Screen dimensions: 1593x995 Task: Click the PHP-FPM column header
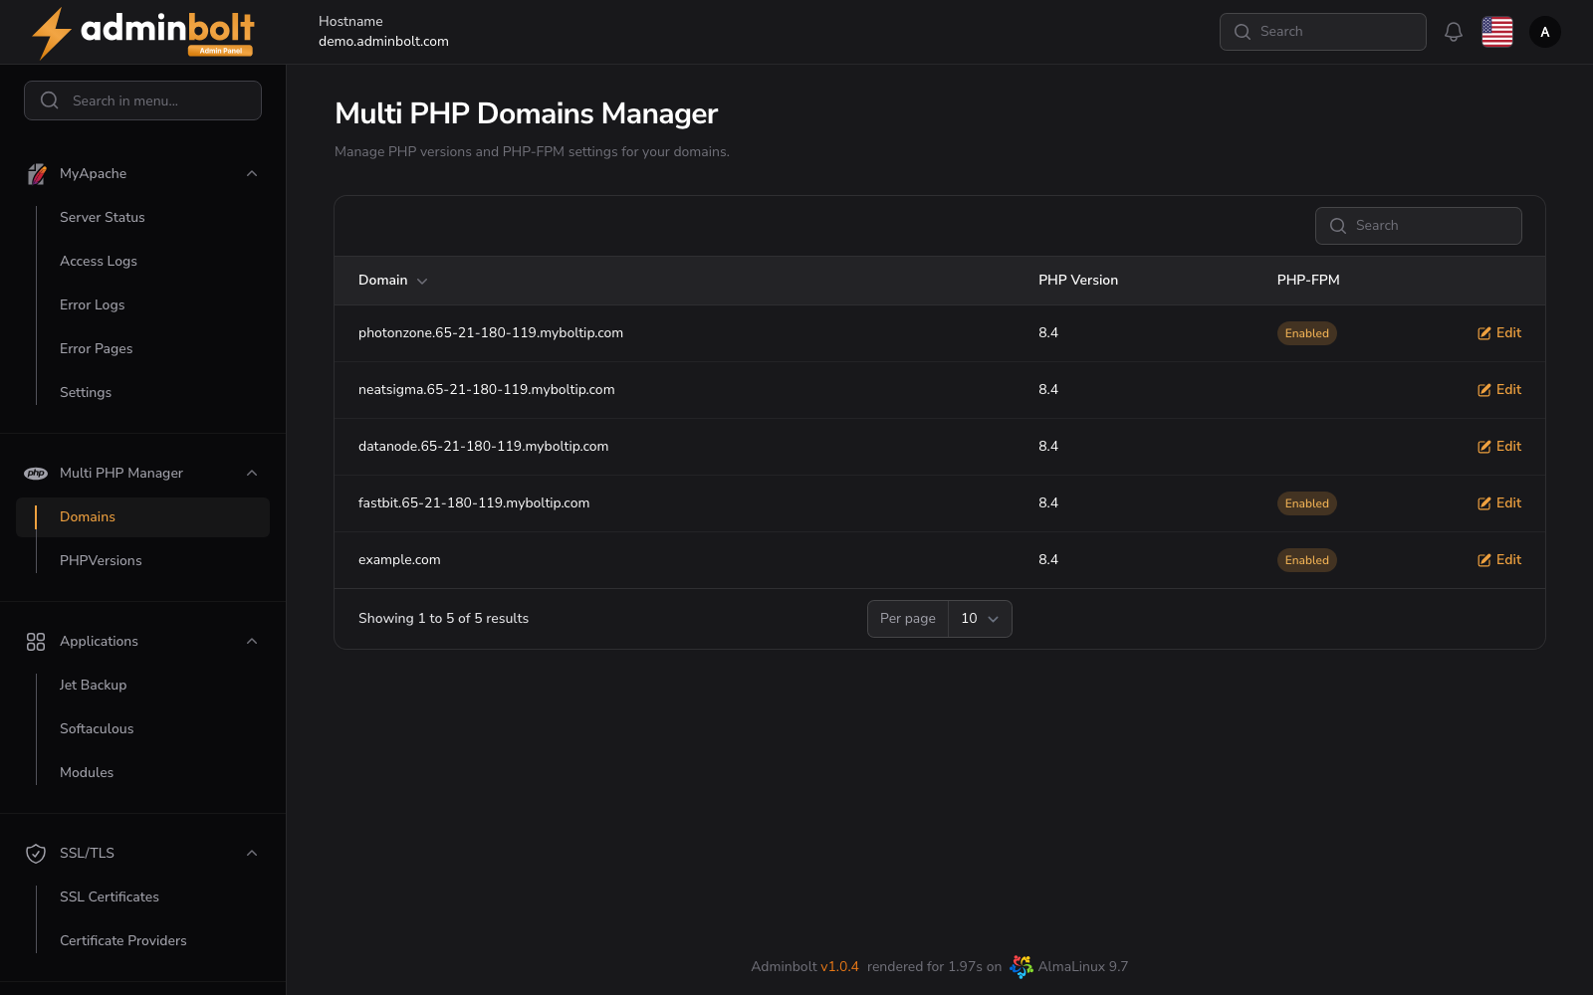tap(1308, 281)
